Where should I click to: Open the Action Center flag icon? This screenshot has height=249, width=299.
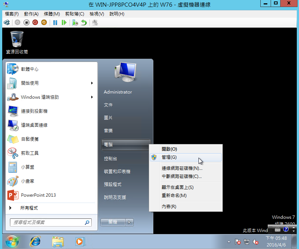(238, 242)
